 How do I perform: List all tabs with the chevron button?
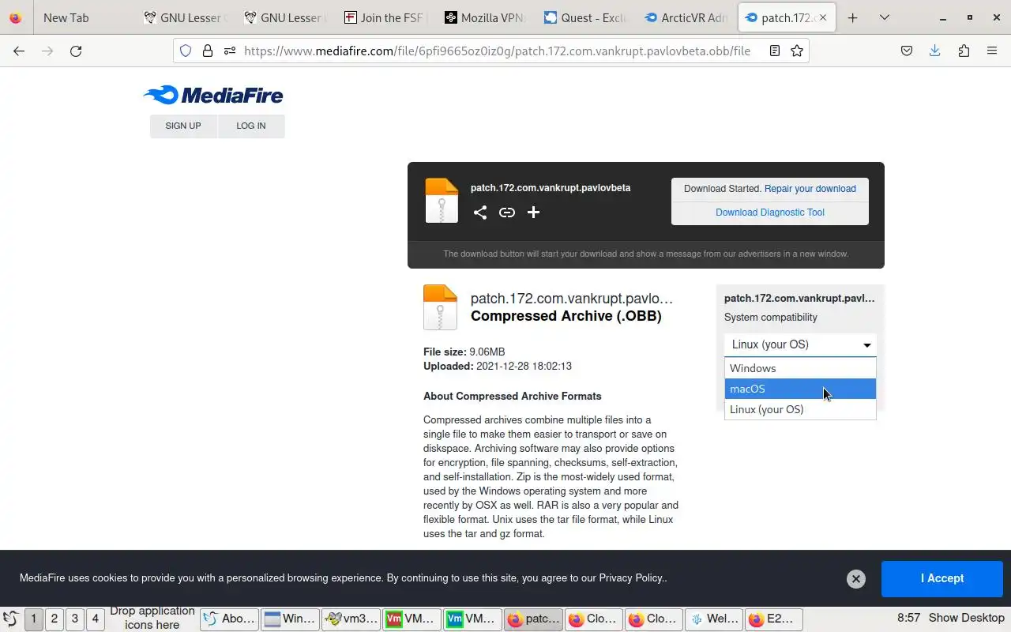(x=885, y=17)
